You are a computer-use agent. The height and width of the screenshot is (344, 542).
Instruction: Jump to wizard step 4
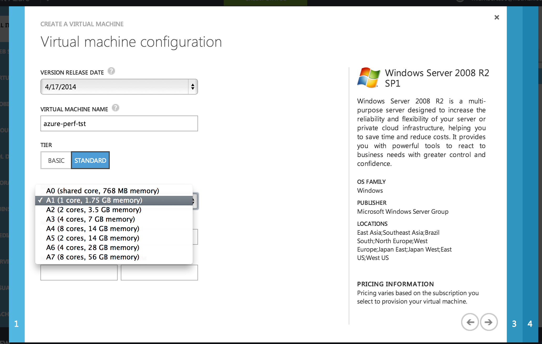[x=530, y=324]
